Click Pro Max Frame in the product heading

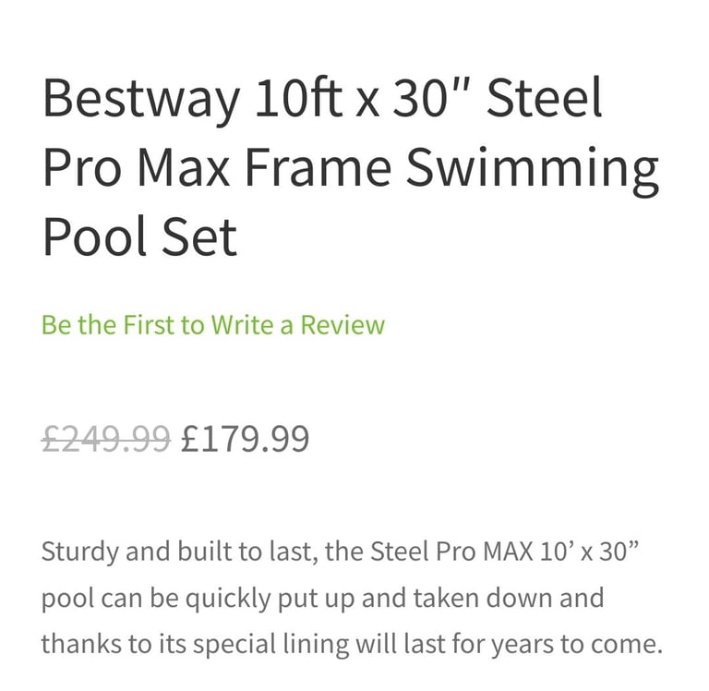coord(217,166)
